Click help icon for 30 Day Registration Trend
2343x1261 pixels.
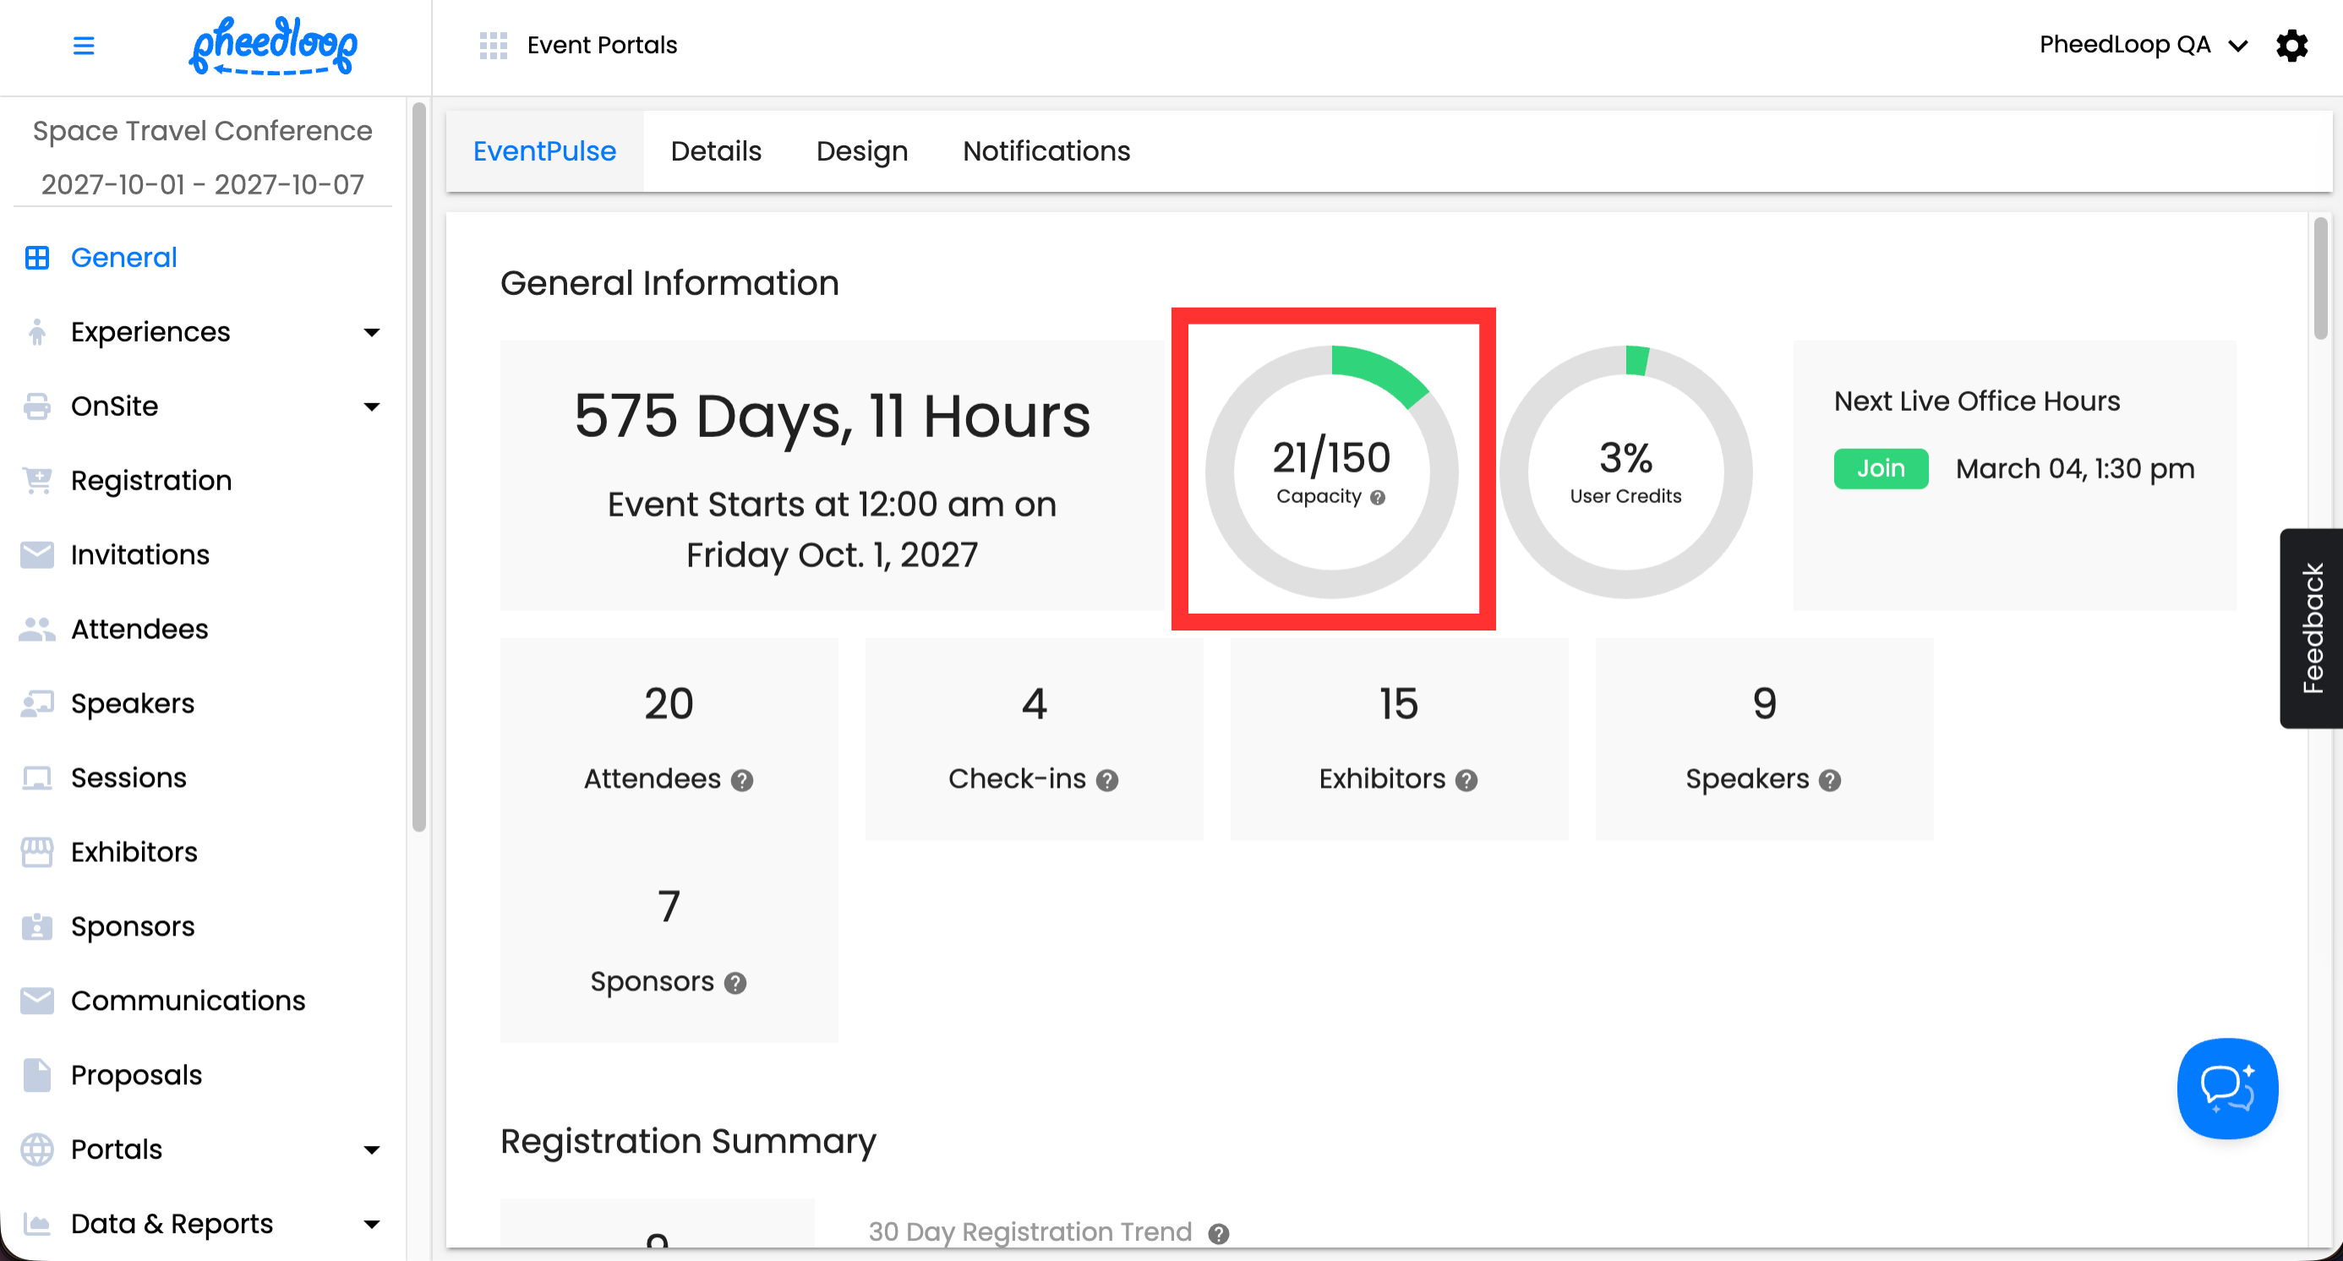pos(1219,1234)
